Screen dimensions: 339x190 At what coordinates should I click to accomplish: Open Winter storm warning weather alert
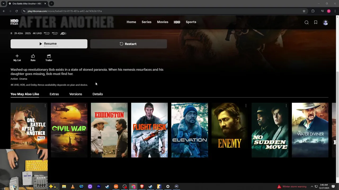[x=292, y=187]
